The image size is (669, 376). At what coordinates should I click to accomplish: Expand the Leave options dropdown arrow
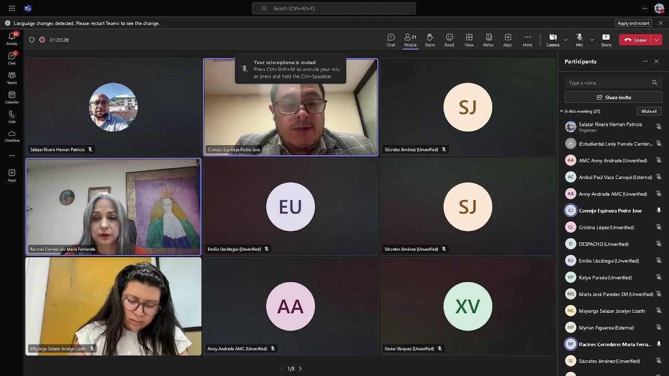(657, 40)
